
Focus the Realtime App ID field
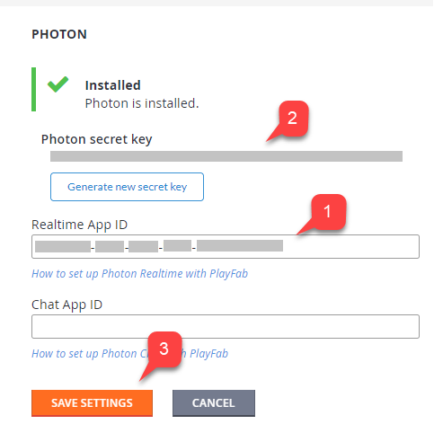tap(226, 246)
